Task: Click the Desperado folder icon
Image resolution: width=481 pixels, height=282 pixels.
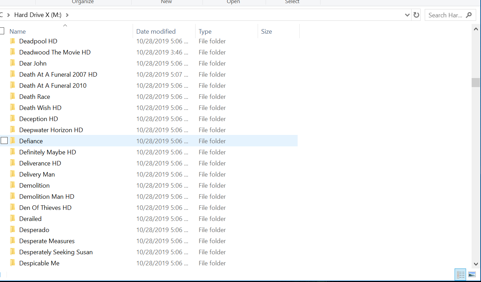Action: 13,230
